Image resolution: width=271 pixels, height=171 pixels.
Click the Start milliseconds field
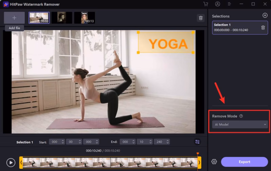coord(91,142)
